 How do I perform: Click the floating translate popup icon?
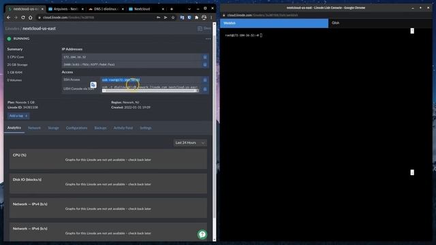tap(93, 84)
